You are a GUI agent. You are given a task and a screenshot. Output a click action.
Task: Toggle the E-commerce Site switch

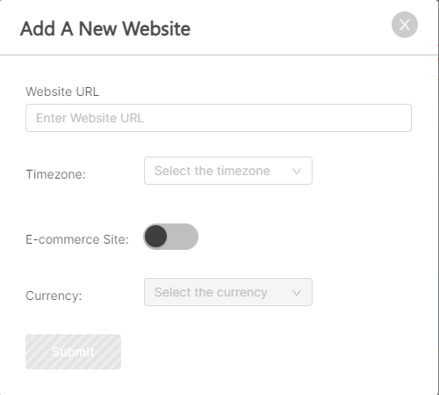[x=170, y=237]
